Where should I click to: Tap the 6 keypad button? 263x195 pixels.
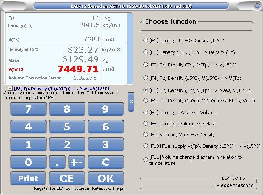point(106,127)
